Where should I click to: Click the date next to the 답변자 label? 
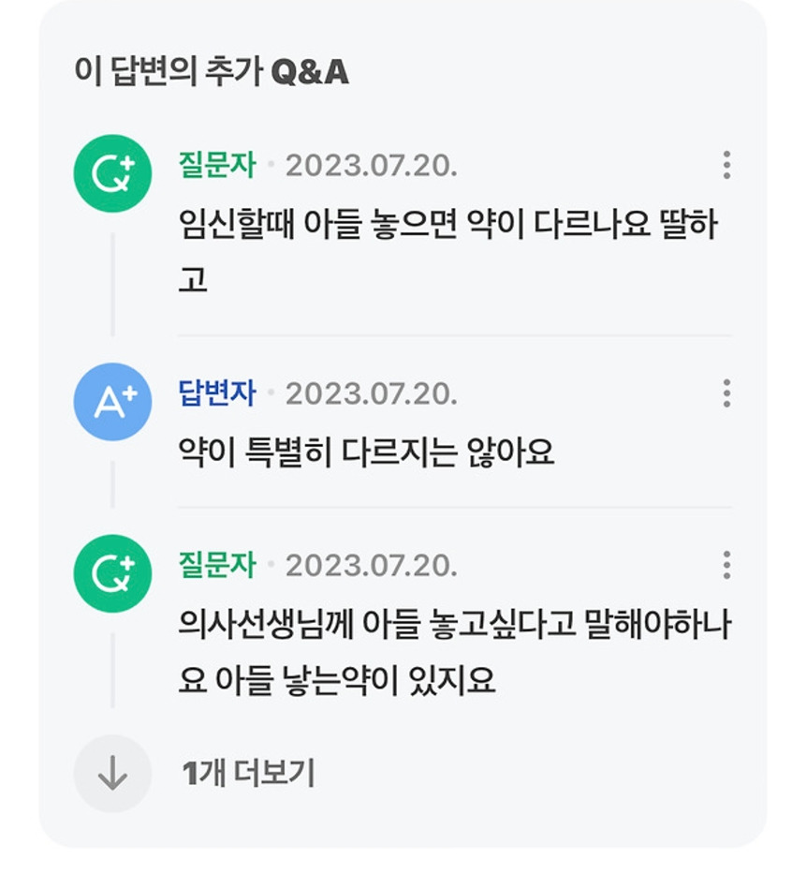coord(372,394)
